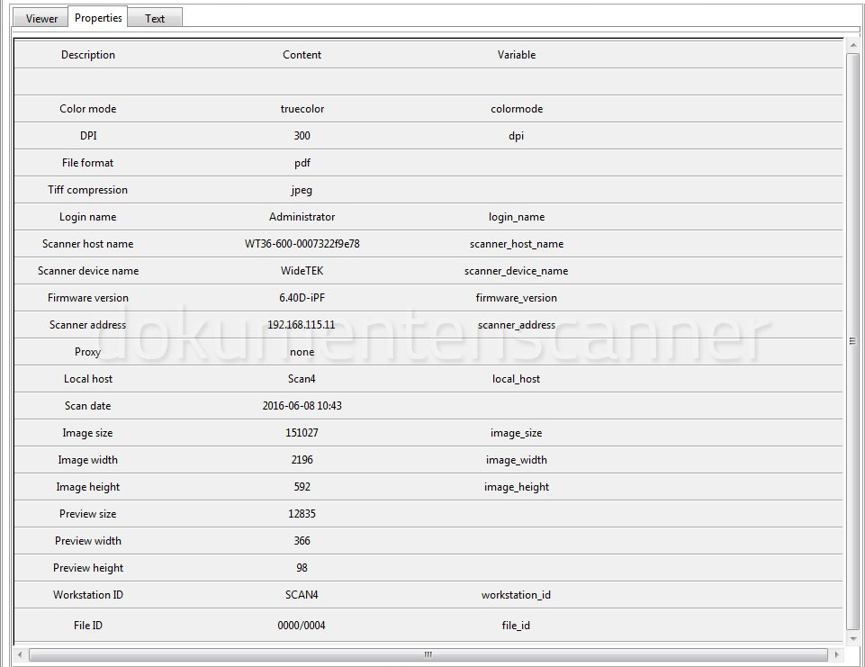Select preview size value '12835'
Image resolution: width=865 pixels, height=667 pixels.
(302, 514)
